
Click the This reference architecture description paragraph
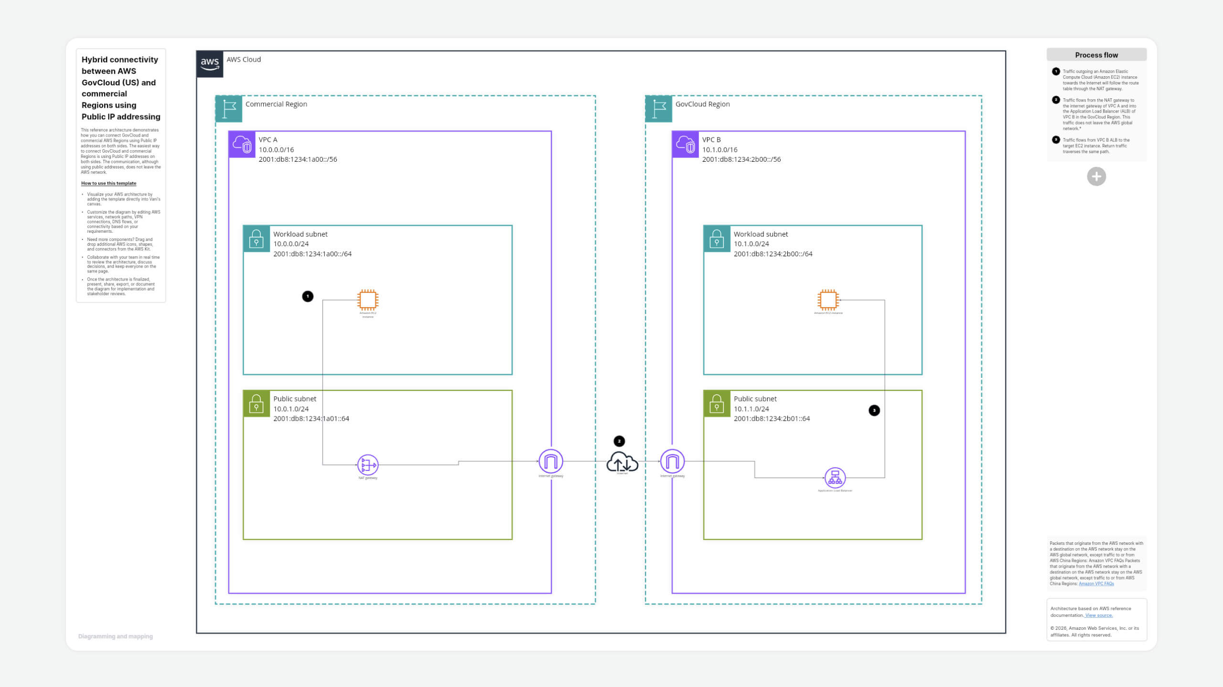point(121,151)
